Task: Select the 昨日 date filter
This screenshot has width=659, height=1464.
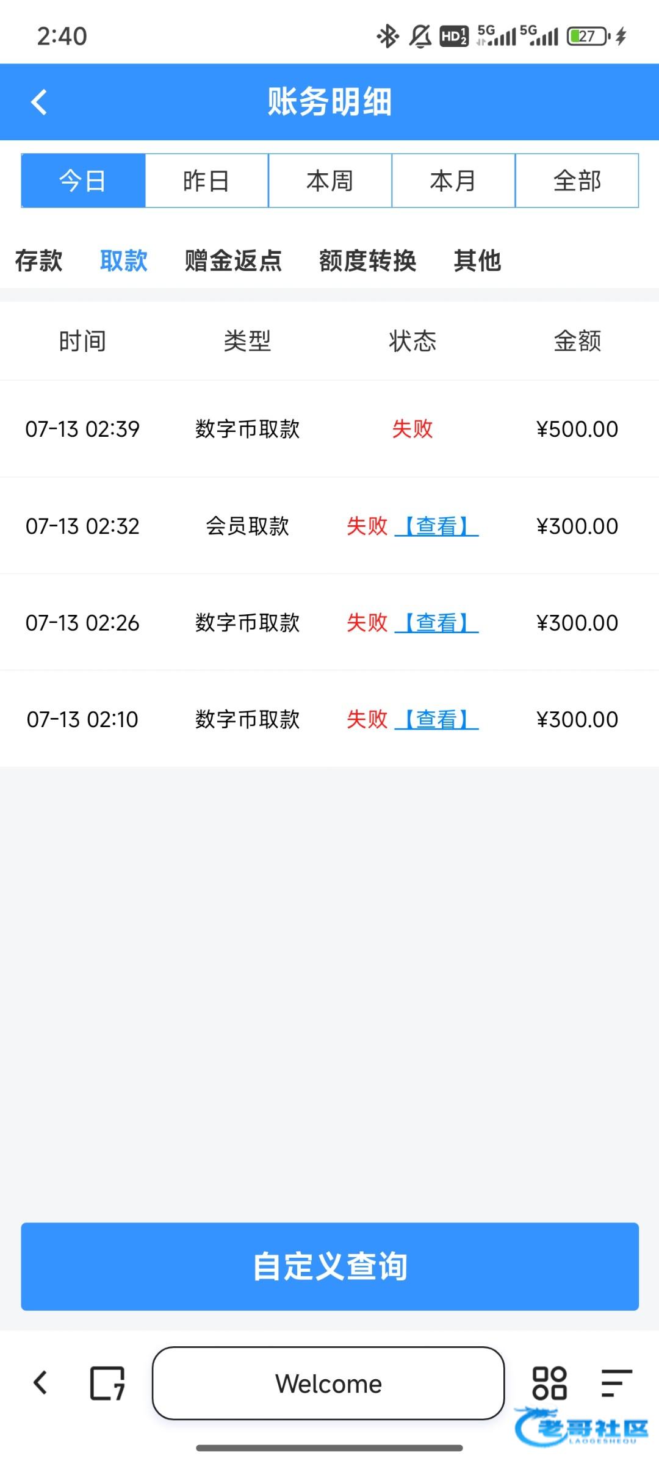Action: pos(207,181)
